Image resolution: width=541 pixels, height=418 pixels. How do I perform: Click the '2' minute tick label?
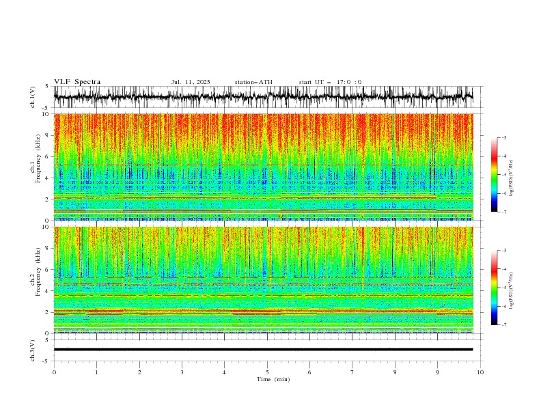coord(139,372)
